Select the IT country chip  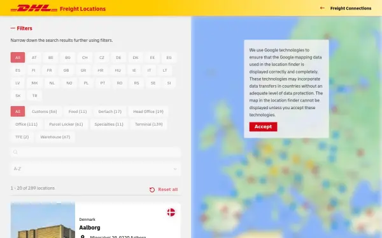click(x=149, y=70)
